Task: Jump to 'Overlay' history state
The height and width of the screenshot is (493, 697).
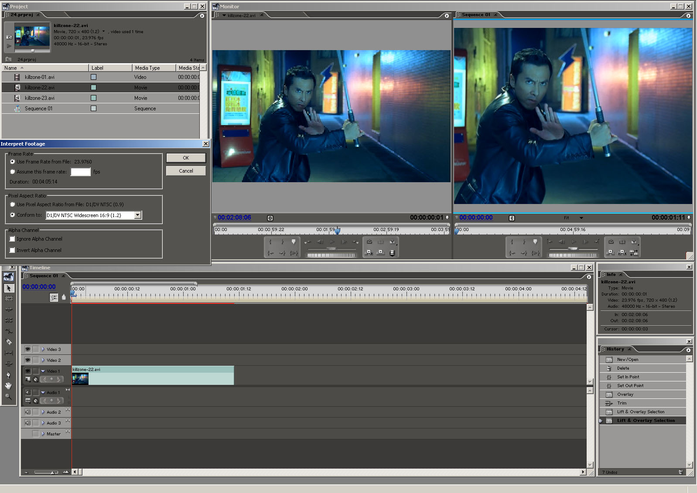Action: pyautogui.click(x=642, y=394)
